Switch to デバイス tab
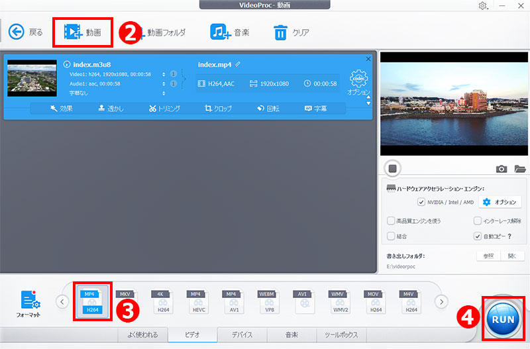The height and width of the screenshot is (349, 530). (242, 335)
